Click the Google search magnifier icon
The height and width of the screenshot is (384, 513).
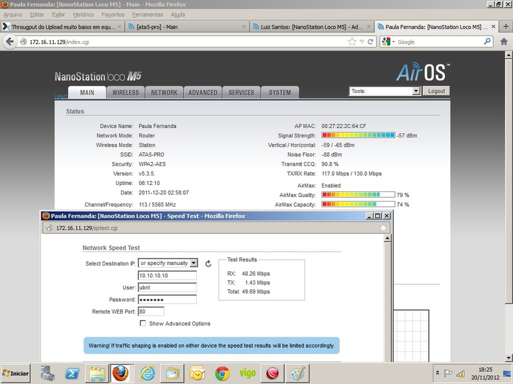pyautogui.click(x=487, y=42)
